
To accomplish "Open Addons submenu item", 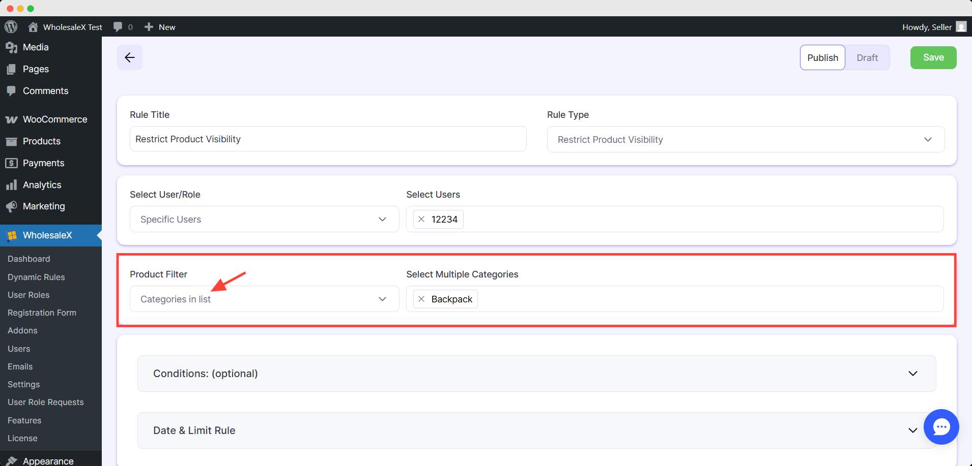I will (22, 330).
